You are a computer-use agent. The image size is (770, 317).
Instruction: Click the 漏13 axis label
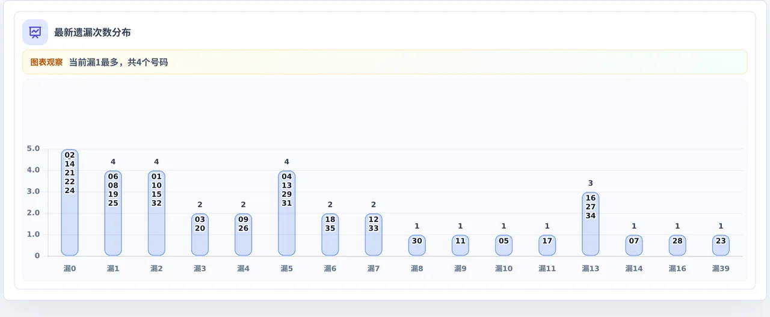[590, 269]
